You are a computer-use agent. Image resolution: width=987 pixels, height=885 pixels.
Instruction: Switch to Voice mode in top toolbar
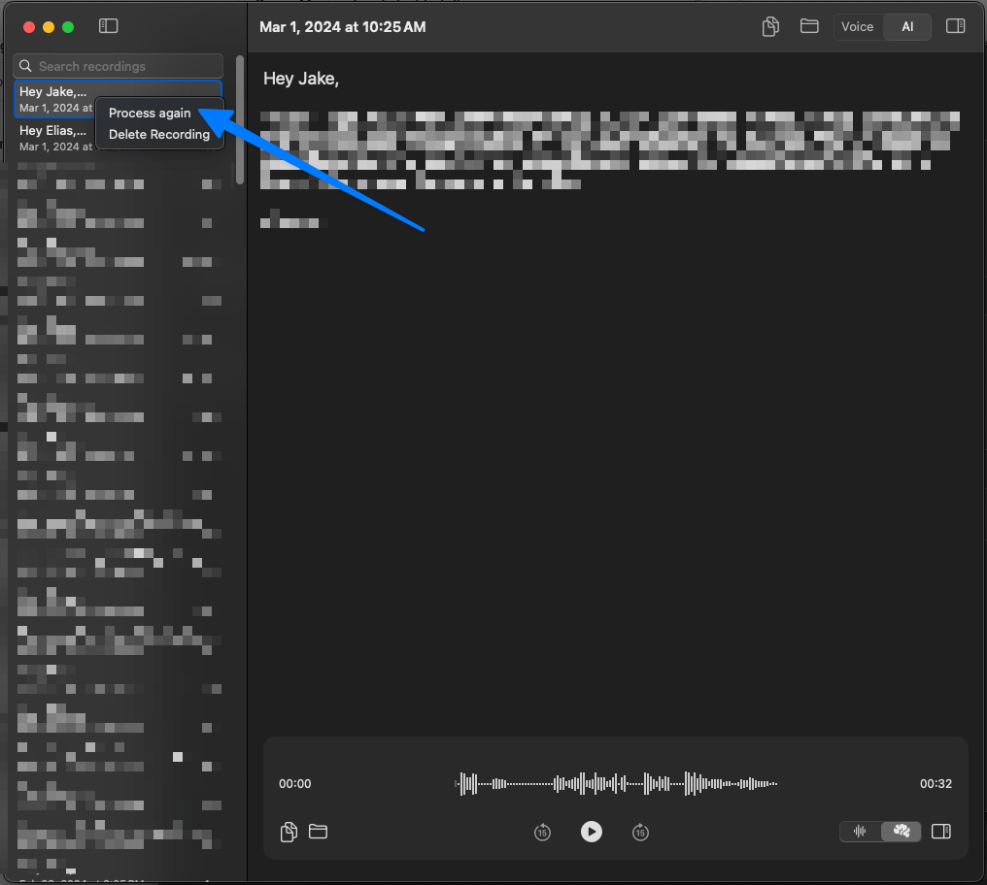857,27
